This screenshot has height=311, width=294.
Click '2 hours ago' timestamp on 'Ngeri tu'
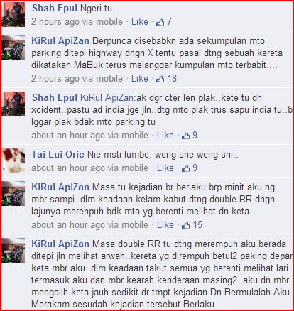[55, 22]
